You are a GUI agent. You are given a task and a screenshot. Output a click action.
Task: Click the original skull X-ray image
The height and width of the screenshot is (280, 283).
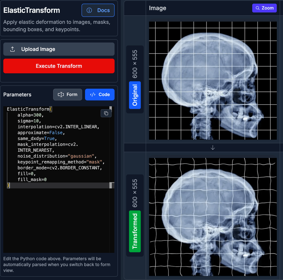(213, 80)
